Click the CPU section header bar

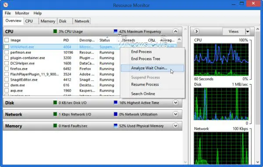[x=92, y=31]
